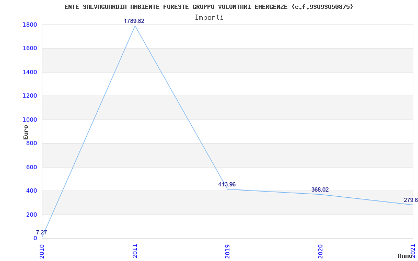The image size is (418, 261).
Task: Click the 0 y-axis tick label
Action: [x=35, y=238]
